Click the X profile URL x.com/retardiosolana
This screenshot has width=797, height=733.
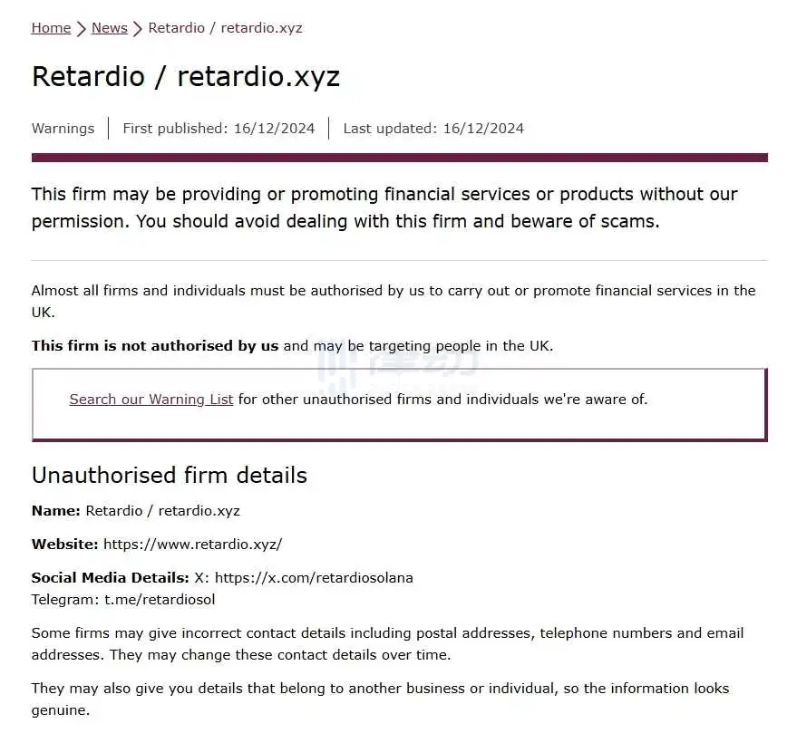pyautogui.click(x=314, y=578)
